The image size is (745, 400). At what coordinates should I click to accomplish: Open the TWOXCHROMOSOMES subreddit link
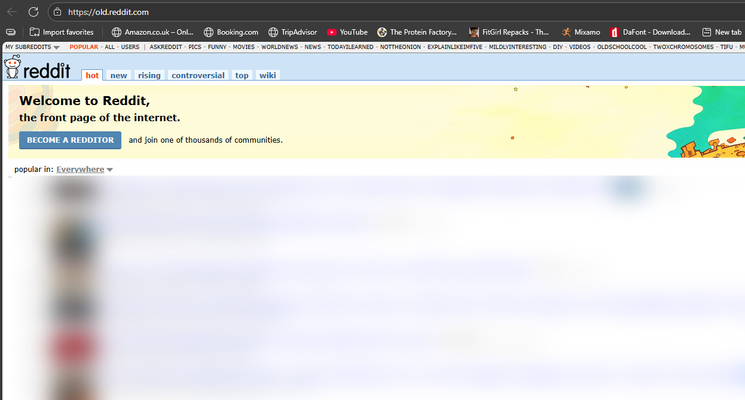click(683, 47)
